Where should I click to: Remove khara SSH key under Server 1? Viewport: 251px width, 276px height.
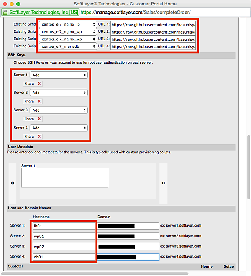39,83
